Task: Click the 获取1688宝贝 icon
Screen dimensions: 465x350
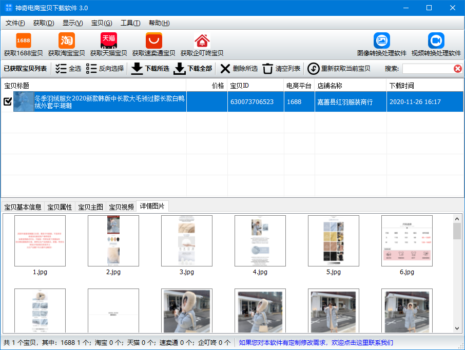Action: [x=24, y=40]
